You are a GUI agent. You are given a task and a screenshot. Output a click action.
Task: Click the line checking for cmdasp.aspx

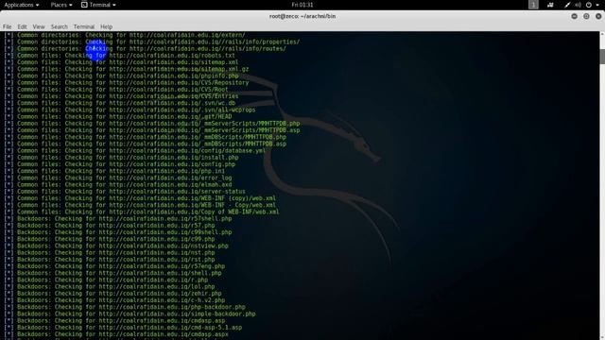point(116,334)
